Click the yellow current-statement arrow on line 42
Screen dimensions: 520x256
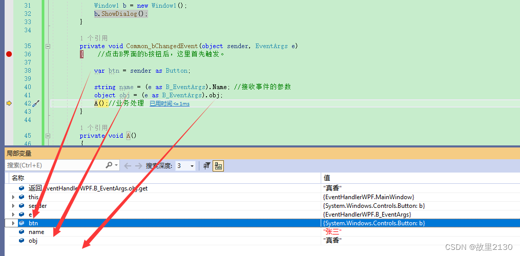(9, 103)
